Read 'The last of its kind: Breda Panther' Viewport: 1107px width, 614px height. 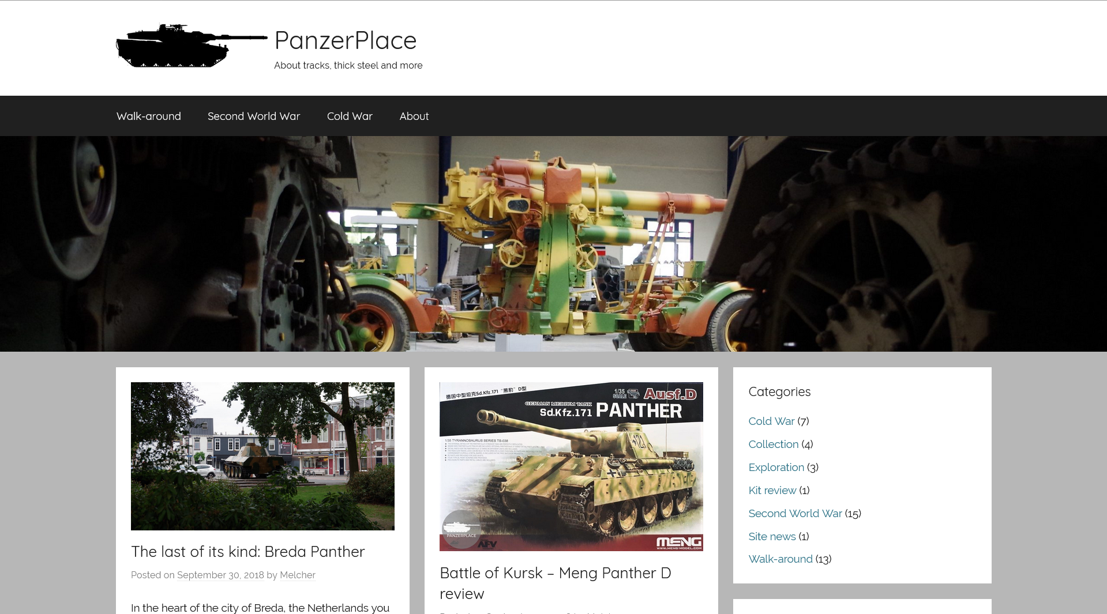[x=247, y=552]
